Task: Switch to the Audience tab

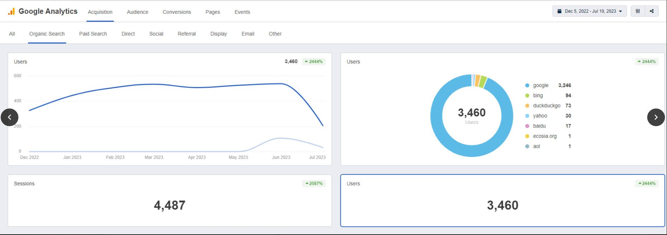Action: [137, 12]
